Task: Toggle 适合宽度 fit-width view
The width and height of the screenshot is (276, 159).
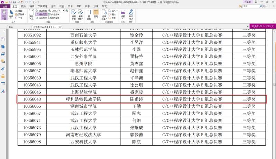Action: (x=41, y=14)
